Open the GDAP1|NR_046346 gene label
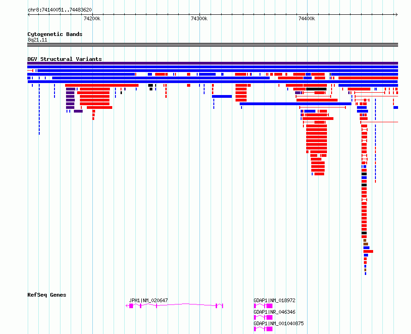The image size is (411, 334). [274, 312]
